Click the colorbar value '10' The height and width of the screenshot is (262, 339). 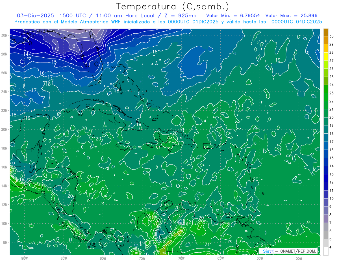coord(332,198)
